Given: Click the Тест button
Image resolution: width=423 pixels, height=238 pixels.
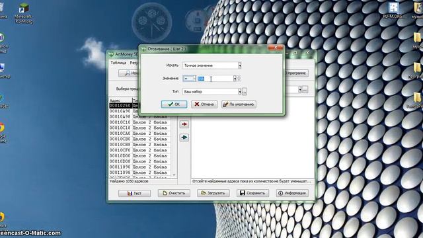Looking at the screenshot, I should pos(134,193).
